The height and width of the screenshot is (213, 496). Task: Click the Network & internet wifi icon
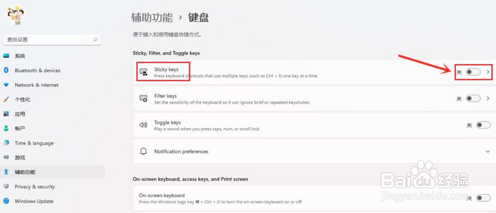(6, 85)
